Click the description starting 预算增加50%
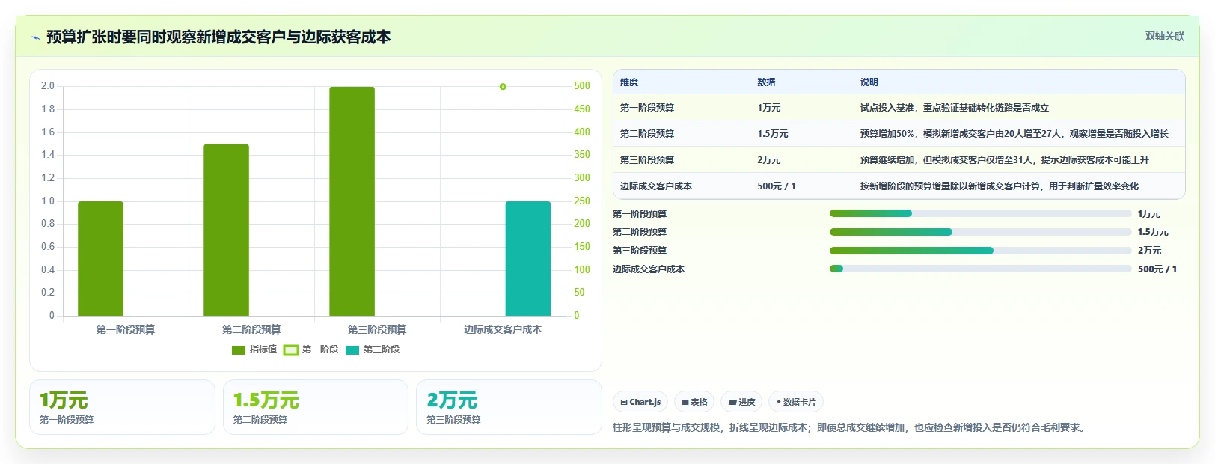 click(x=1014, y=134)
